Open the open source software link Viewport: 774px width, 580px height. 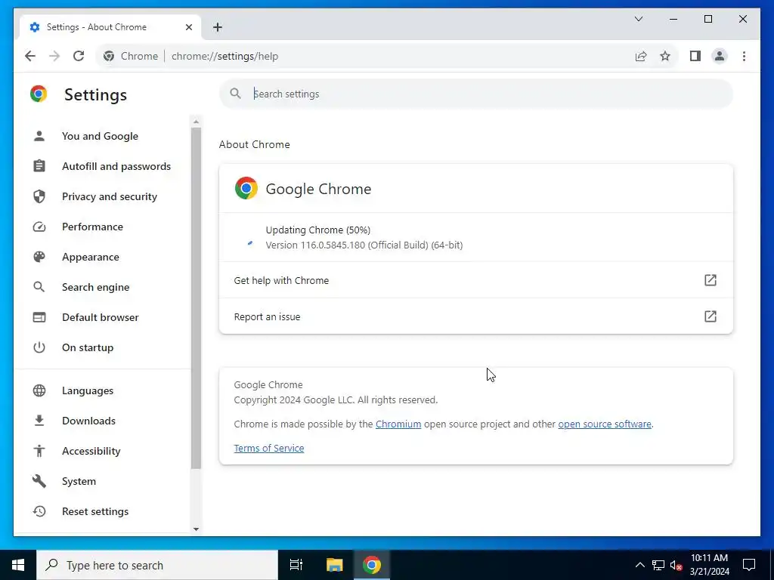coord(604,424)
